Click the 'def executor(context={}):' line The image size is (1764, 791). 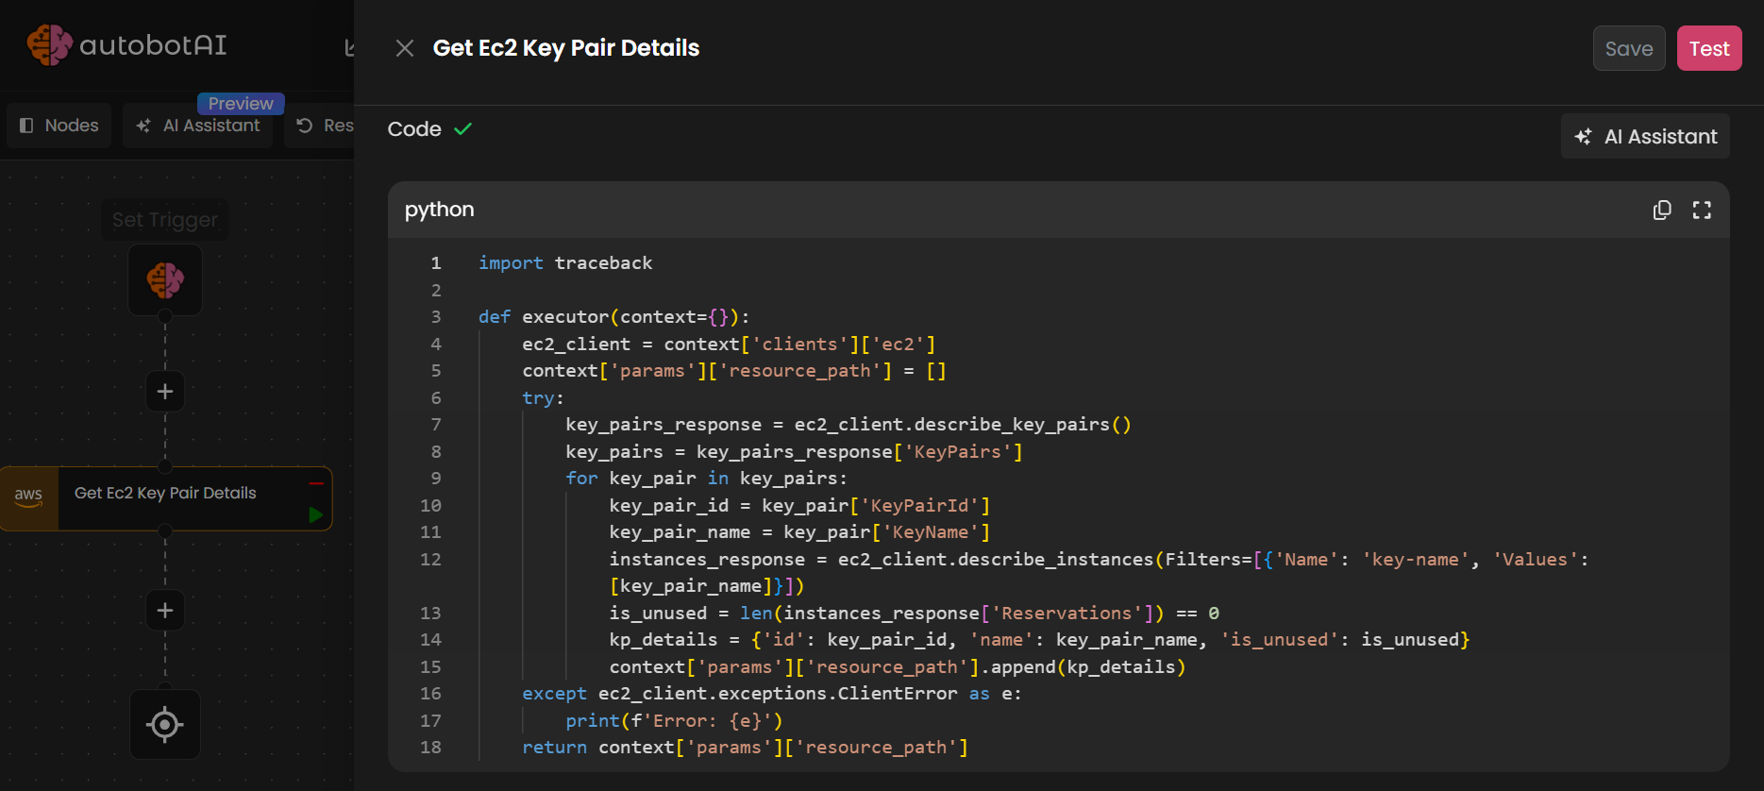[614, 316]
